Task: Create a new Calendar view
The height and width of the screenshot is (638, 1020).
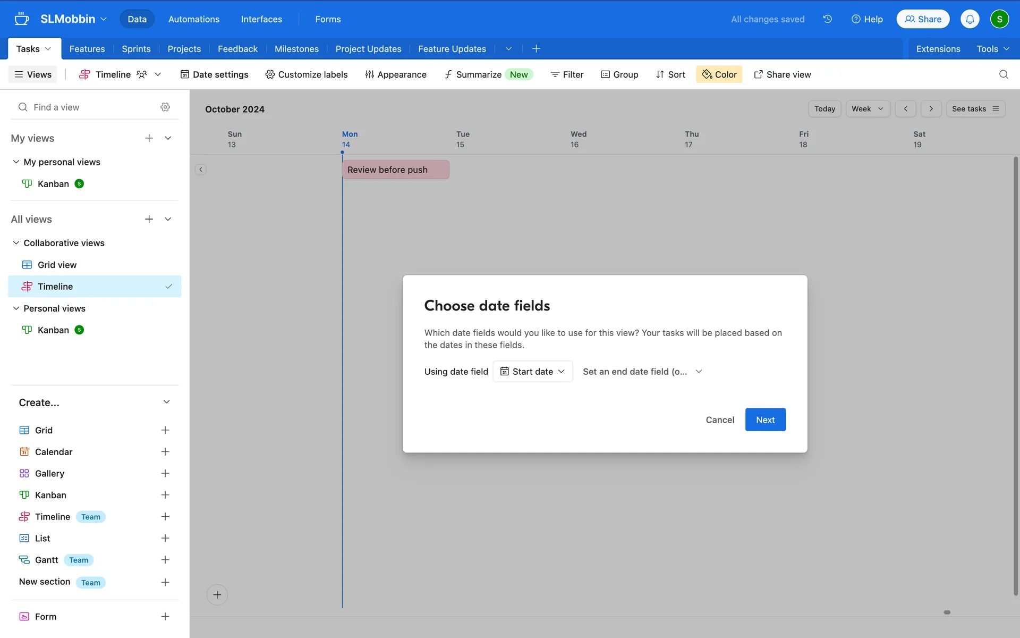Action: tap(165, 452)
